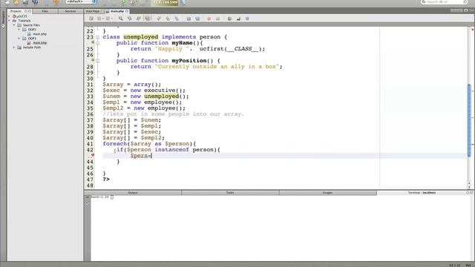Collapse the Source Files folder
The width and height of the screenshot is (475, 267).
click(14, 25)
